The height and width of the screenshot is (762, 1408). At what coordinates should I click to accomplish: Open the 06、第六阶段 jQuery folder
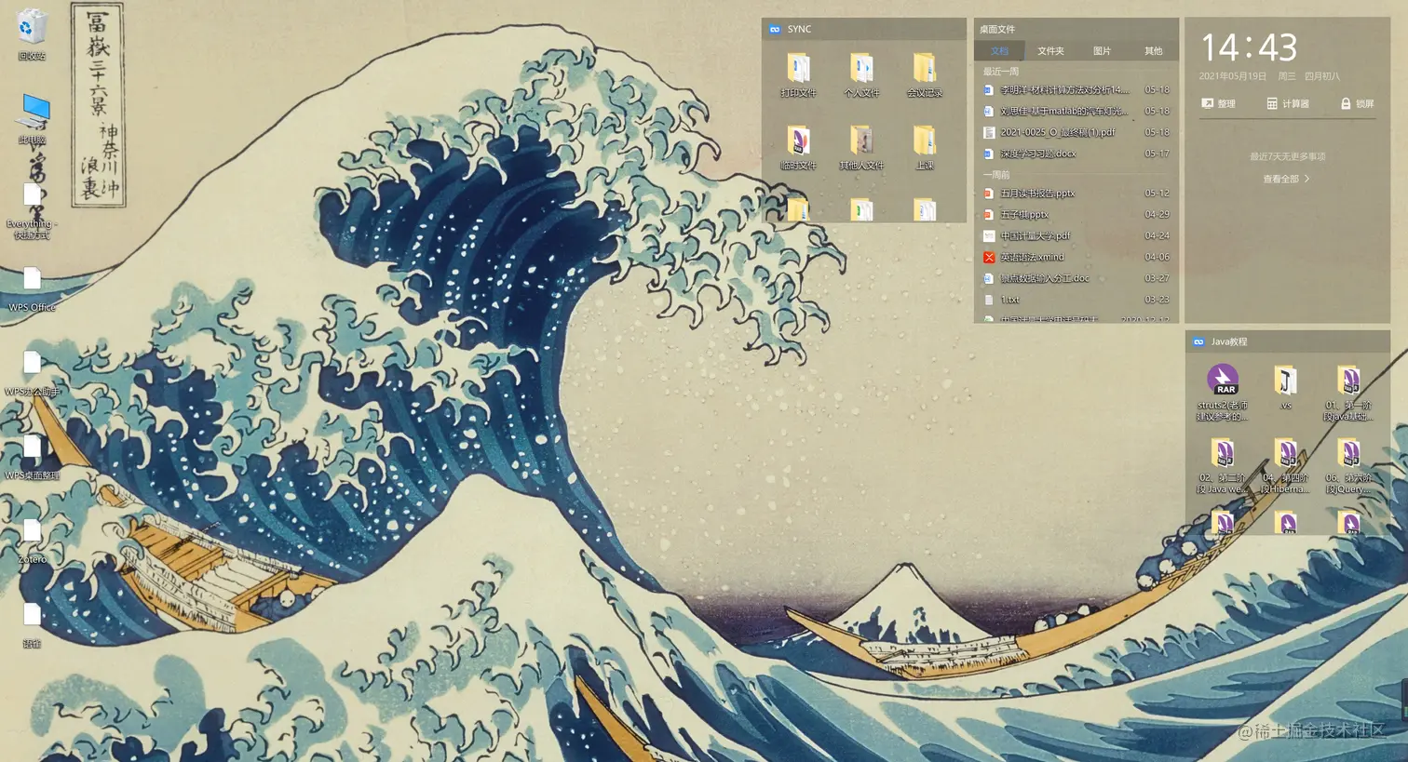(x=1349, y=465)
